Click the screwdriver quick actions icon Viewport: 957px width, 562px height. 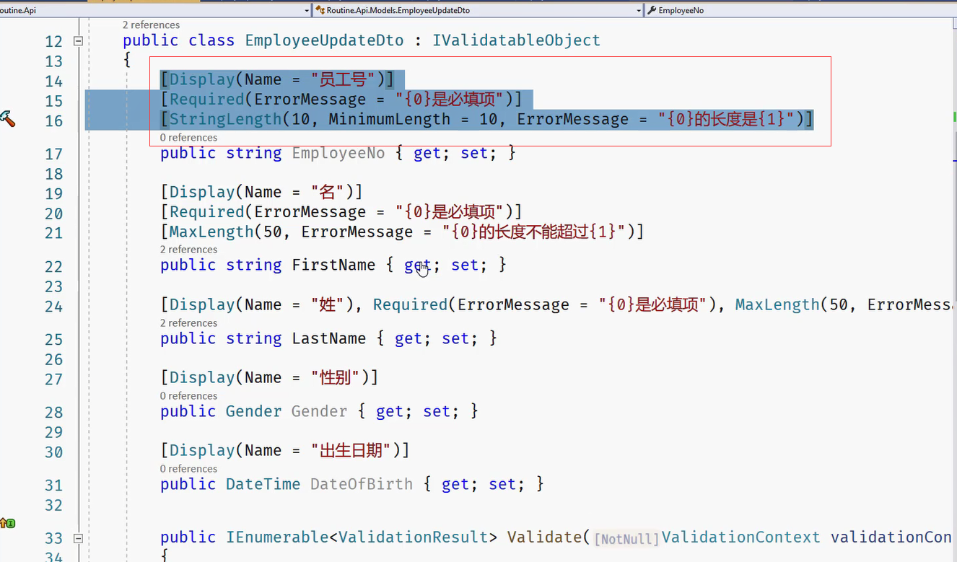pos(8,118)
